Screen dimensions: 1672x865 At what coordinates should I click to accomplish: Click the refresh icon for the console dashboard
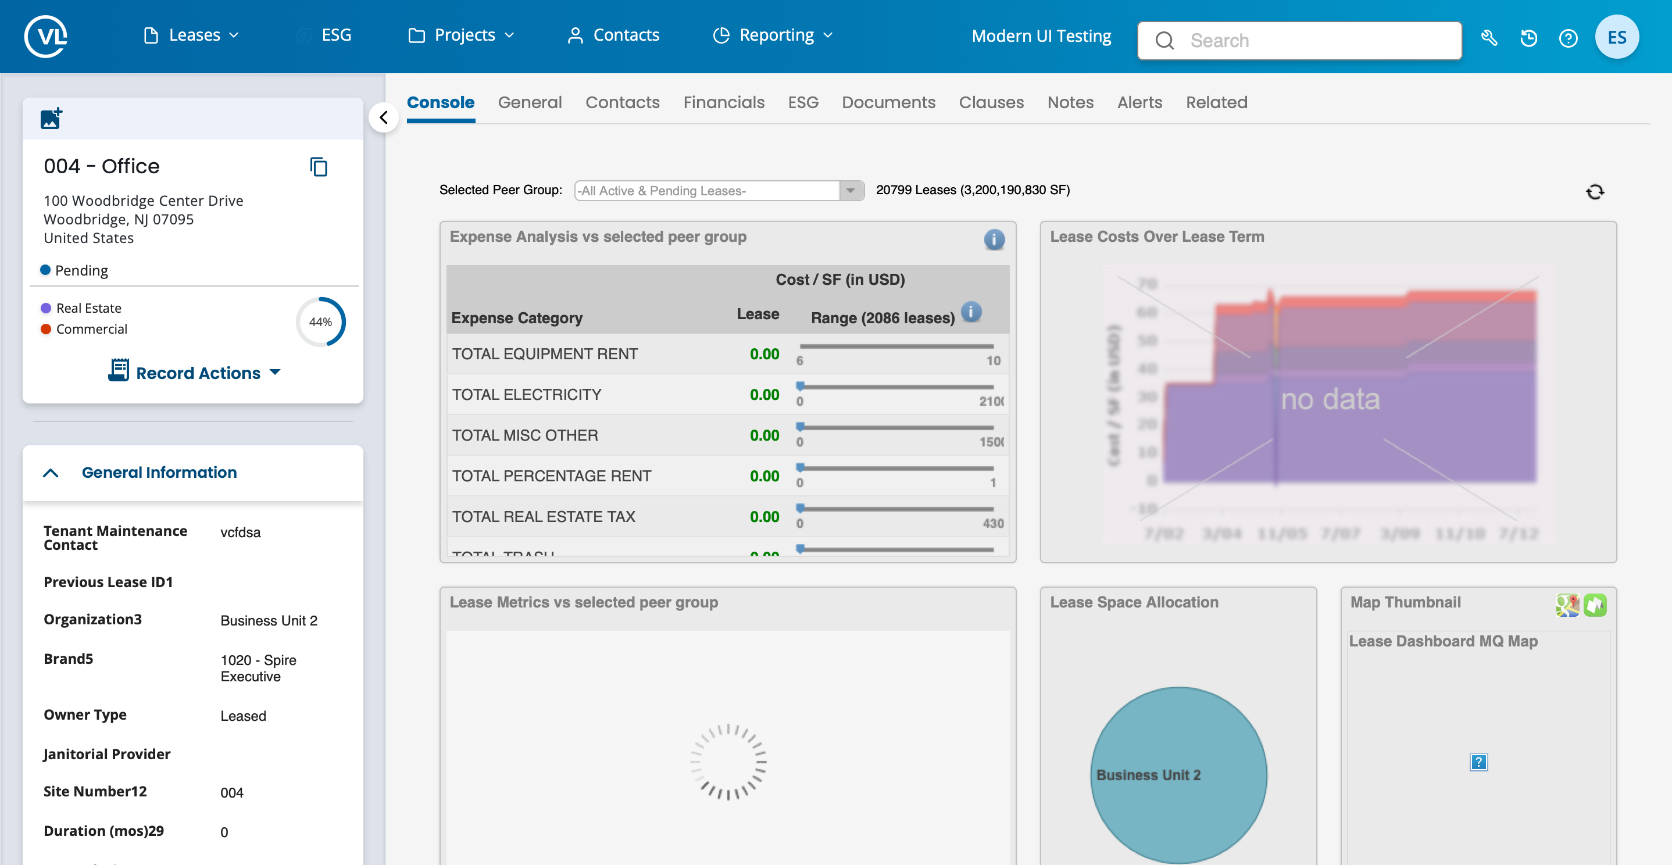coord(1595,192)
